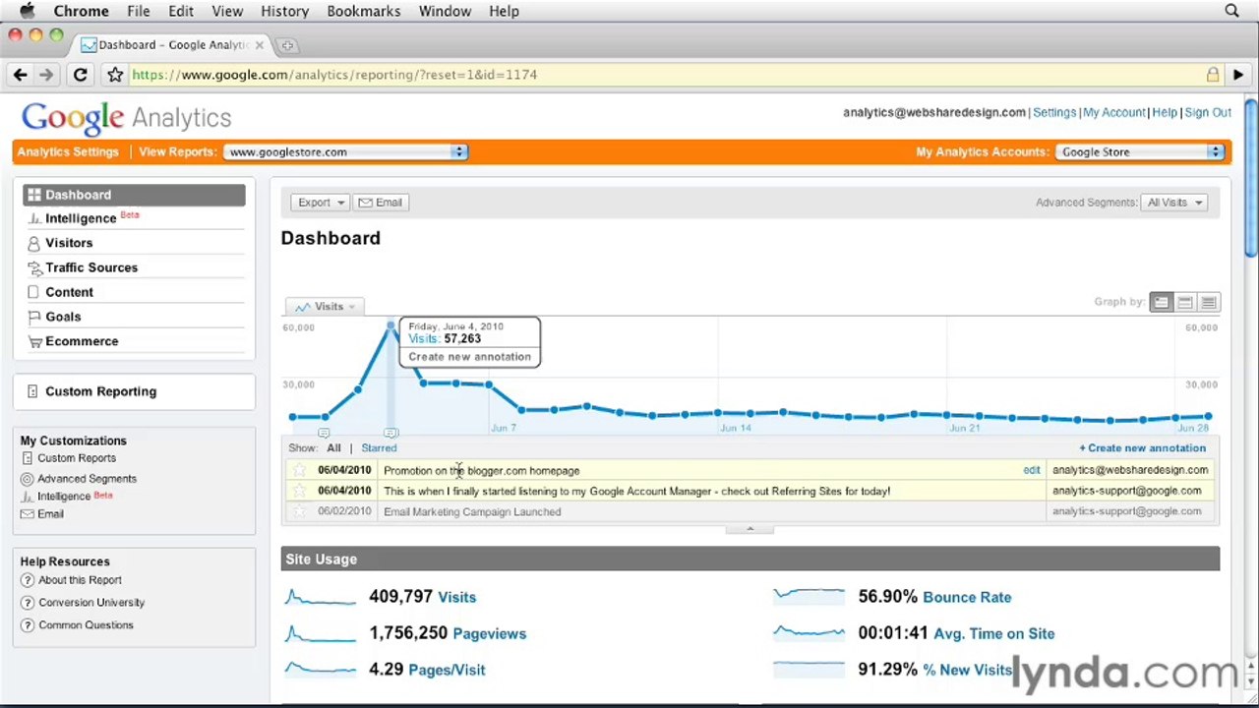Open a new browser tab
Image resolution: width=1259 pixels, height=708 pixels.
coord(287,45)
